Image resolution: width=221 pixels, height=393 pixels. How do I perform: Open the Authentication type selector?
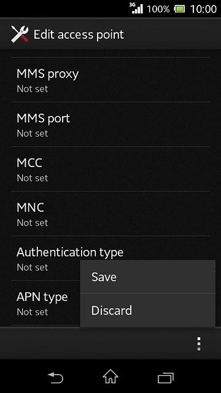pyautogui.click(x=110, y=258)
